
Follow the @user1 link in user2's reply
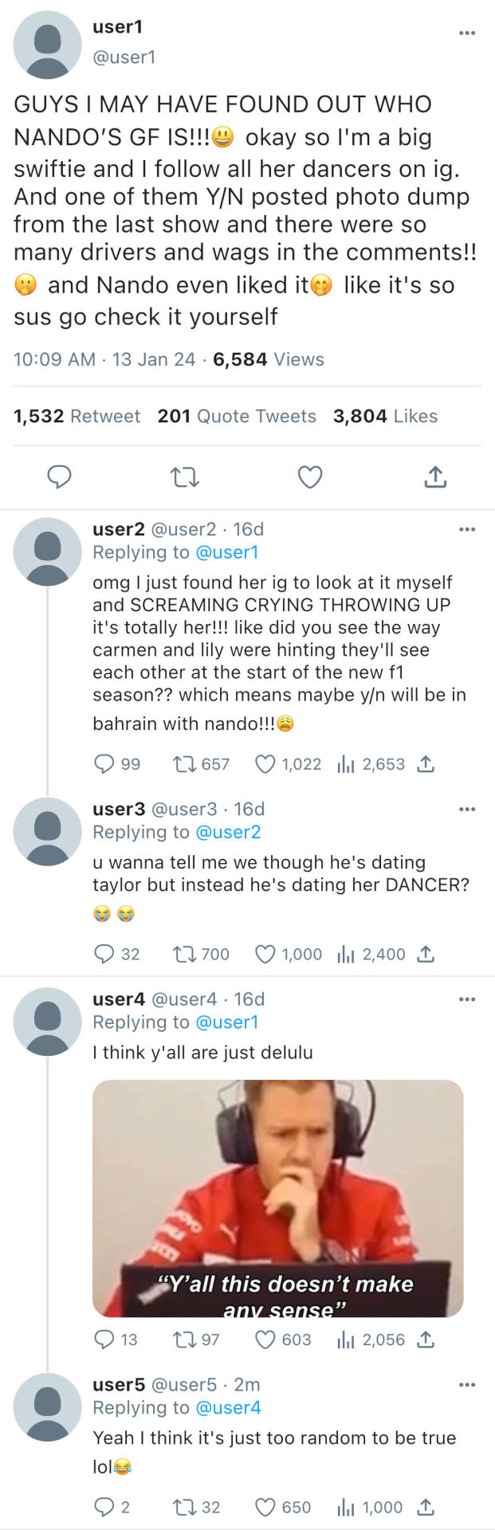tap(227, 552)
